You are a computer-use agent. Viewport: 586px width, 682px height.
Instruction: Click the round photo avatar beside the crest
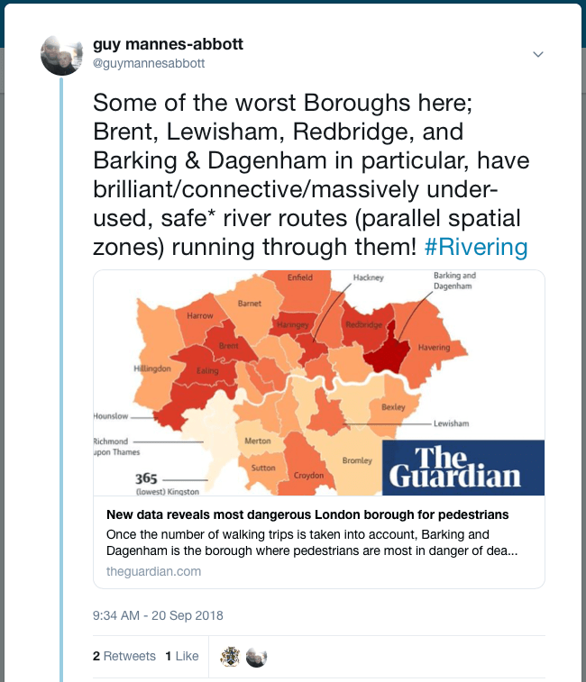[256, 657]
